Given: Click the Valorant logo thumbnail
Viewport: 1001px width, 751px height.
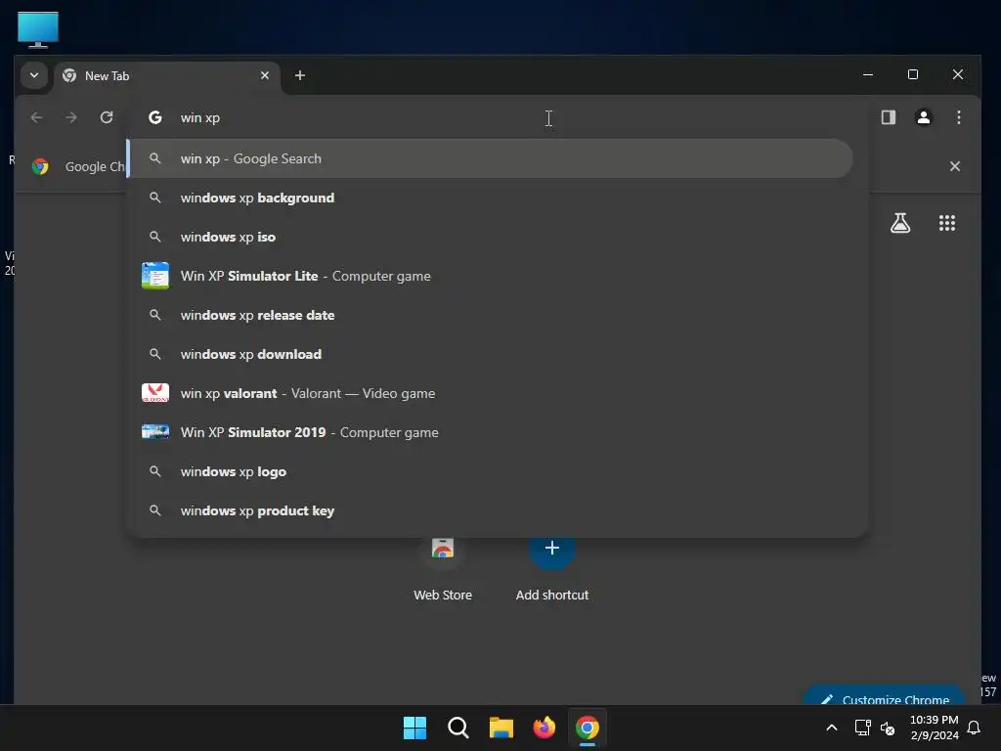Looking at the screenshot, I should (x=155, y=393).
